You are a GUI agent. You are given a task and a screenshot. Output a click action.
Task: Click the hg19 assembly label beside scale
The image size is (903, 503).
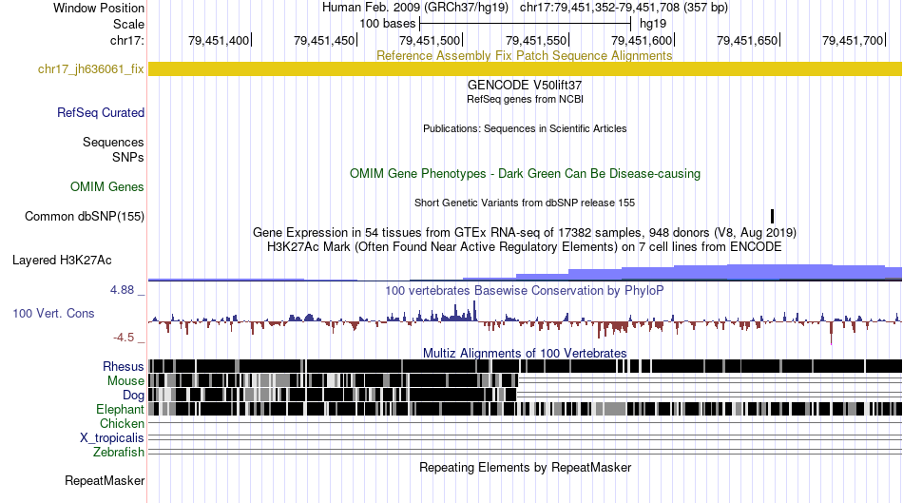pyautogui.click(x=653, y=24)
